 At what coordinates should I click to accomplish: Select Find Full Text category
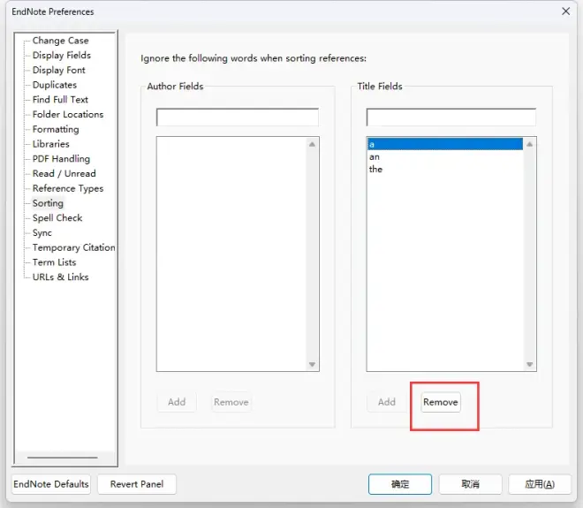[x=60, y=100]
